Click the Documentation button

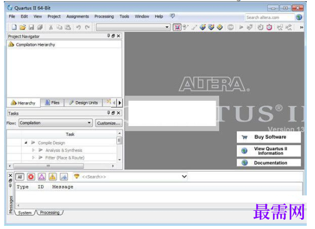(x=269, y=163)
